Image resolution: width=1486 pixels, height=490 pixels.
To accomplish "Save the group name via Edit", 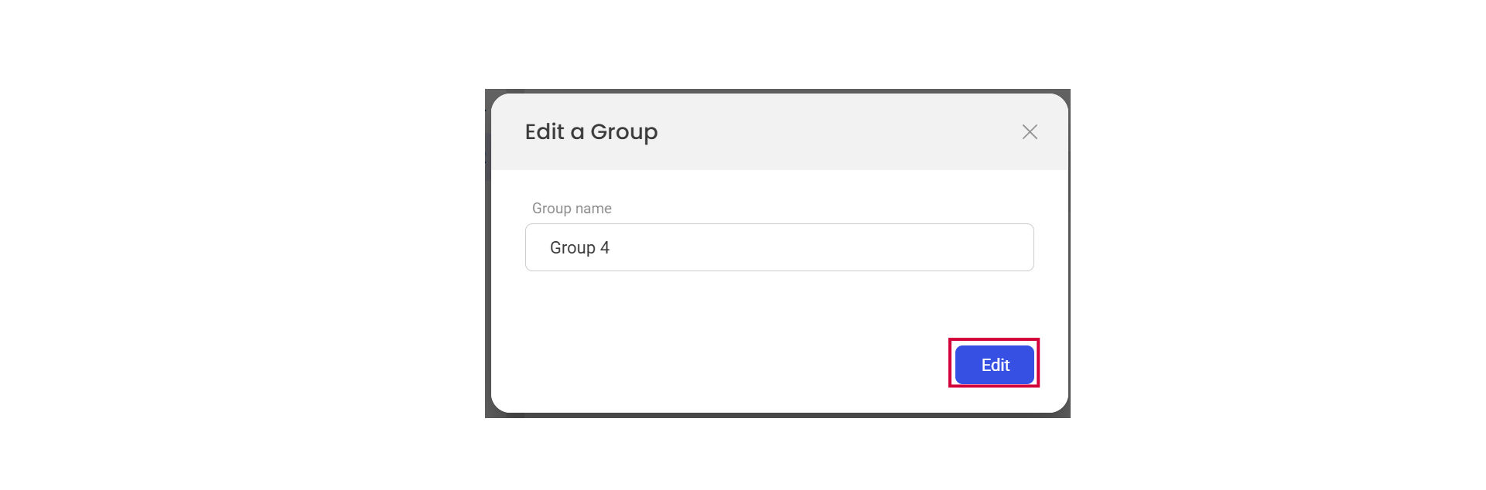I will point(994,365).
